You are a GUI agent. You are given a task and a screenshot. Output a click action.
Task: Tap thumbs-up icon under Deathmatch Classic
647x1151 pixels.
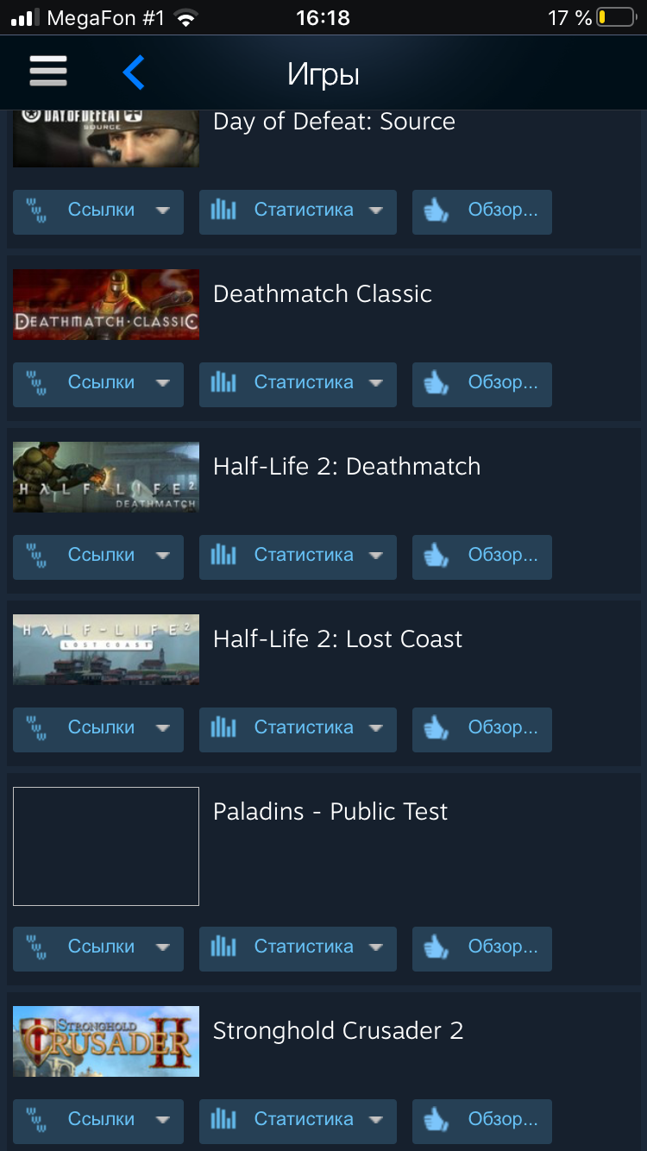pyautogui.click(x=437, y=383)
